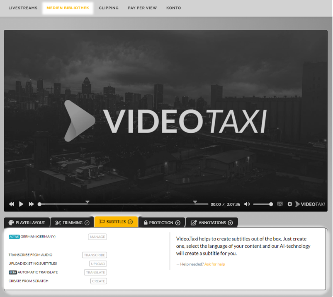Image resolution: width=333 pixels, height=297 pixels.
Task: Select the first trim marker on timeline
Action: coord(87,202)
